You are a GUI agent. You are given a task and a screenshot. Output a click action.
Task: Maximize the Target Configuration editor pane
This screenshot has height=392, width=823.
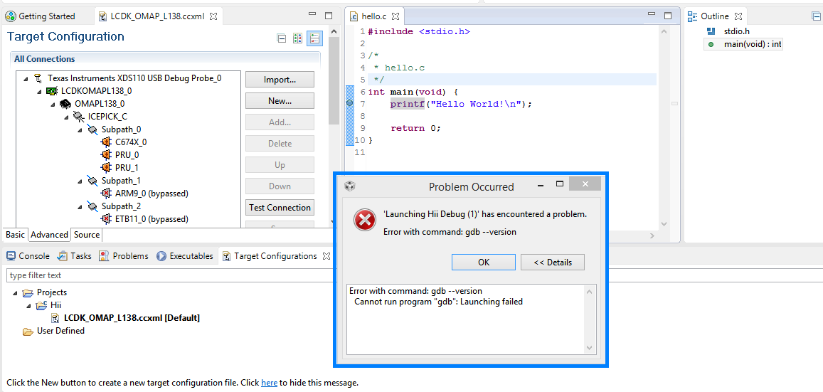329,16
